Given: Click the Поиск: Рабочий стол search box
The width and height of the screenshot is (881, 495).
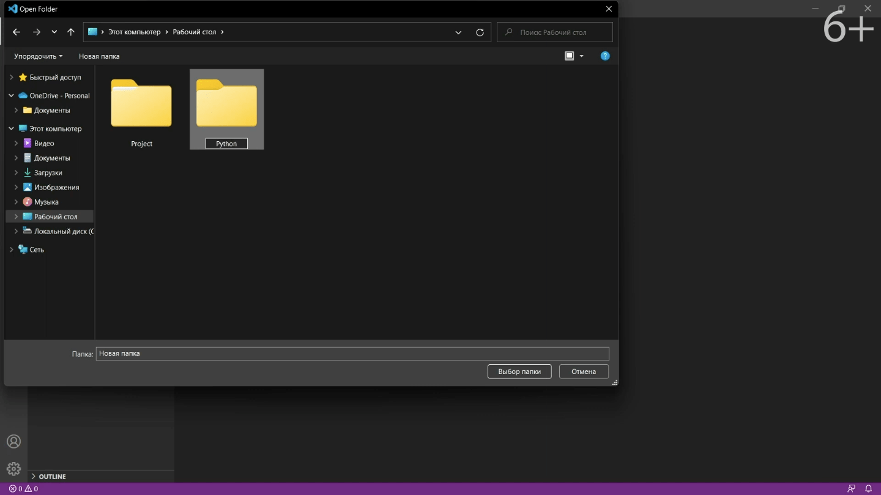Looking at the screenshot, I should pyautogui.click(x=555, y=32).
